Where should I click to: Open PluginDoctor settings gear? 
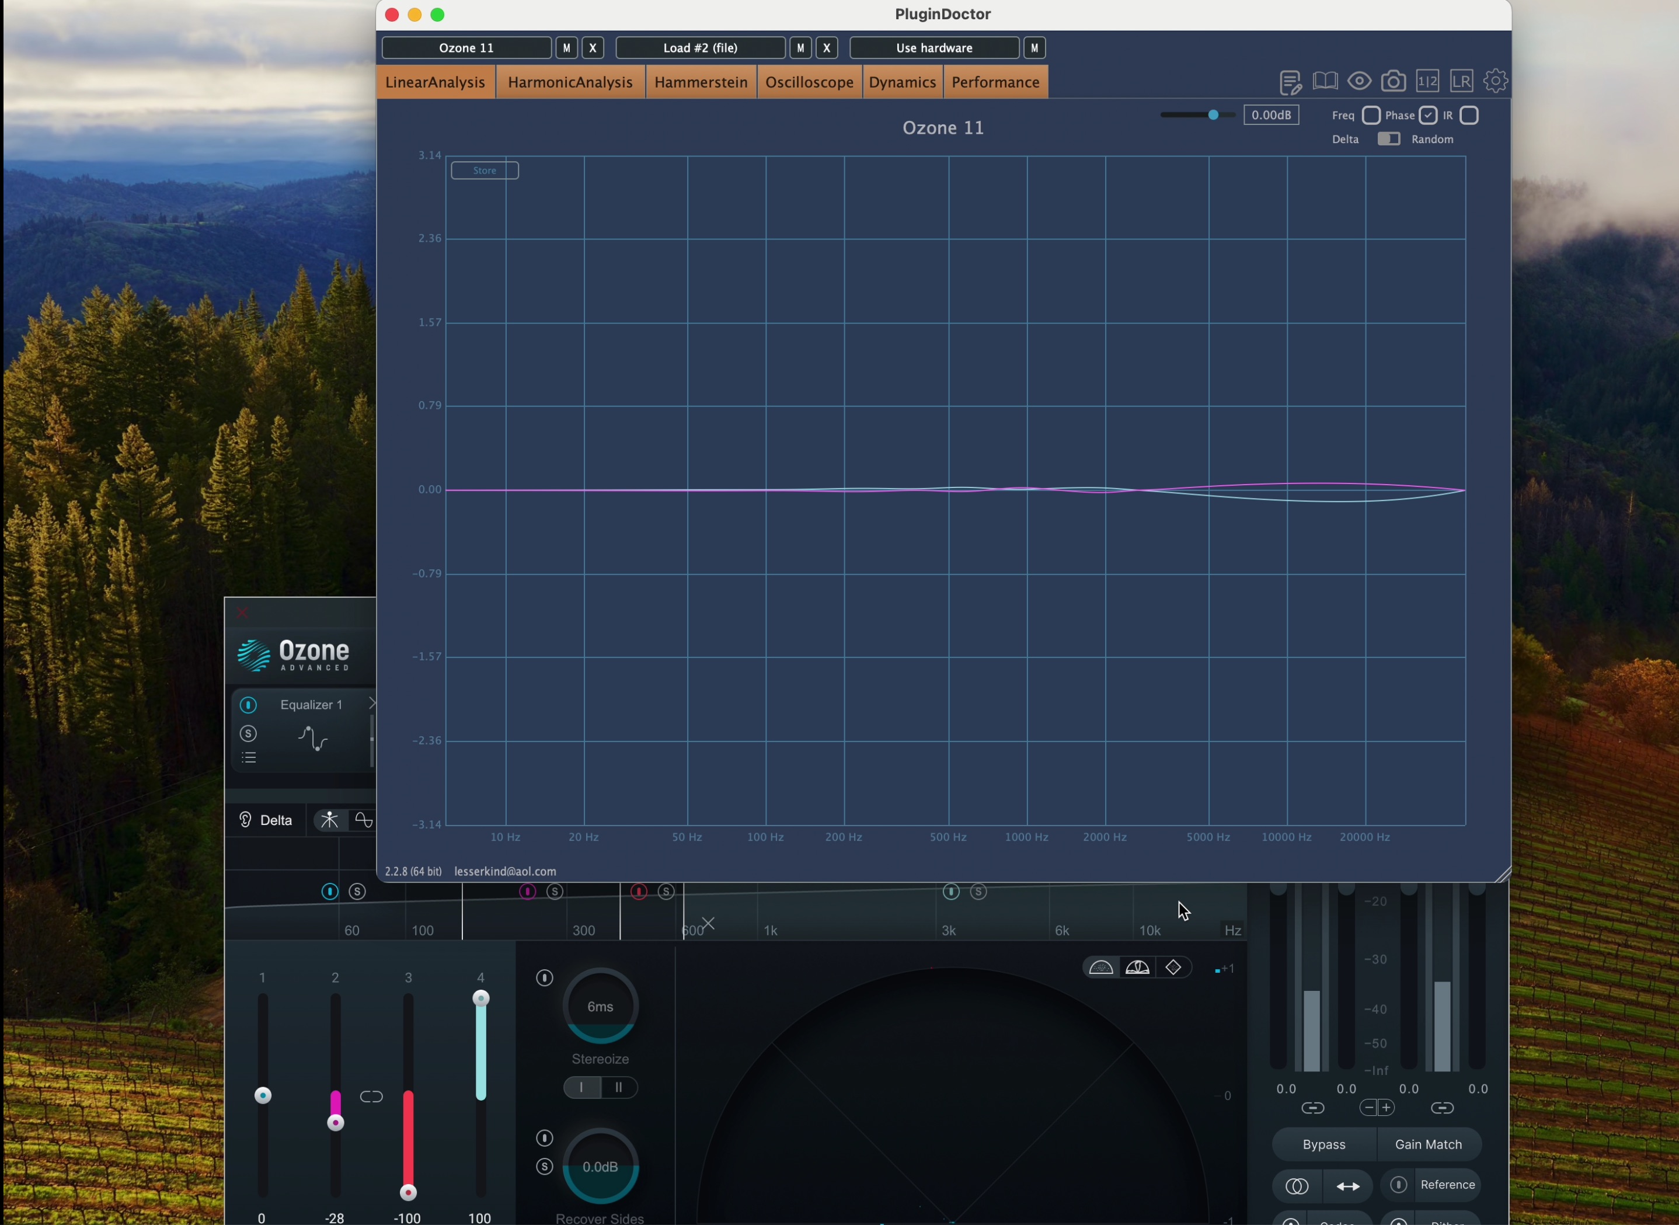click(x=1496, y=81)
